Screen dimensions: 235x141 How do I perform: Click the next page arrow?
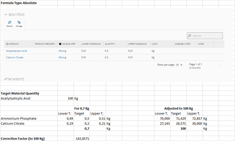point(220,65)
